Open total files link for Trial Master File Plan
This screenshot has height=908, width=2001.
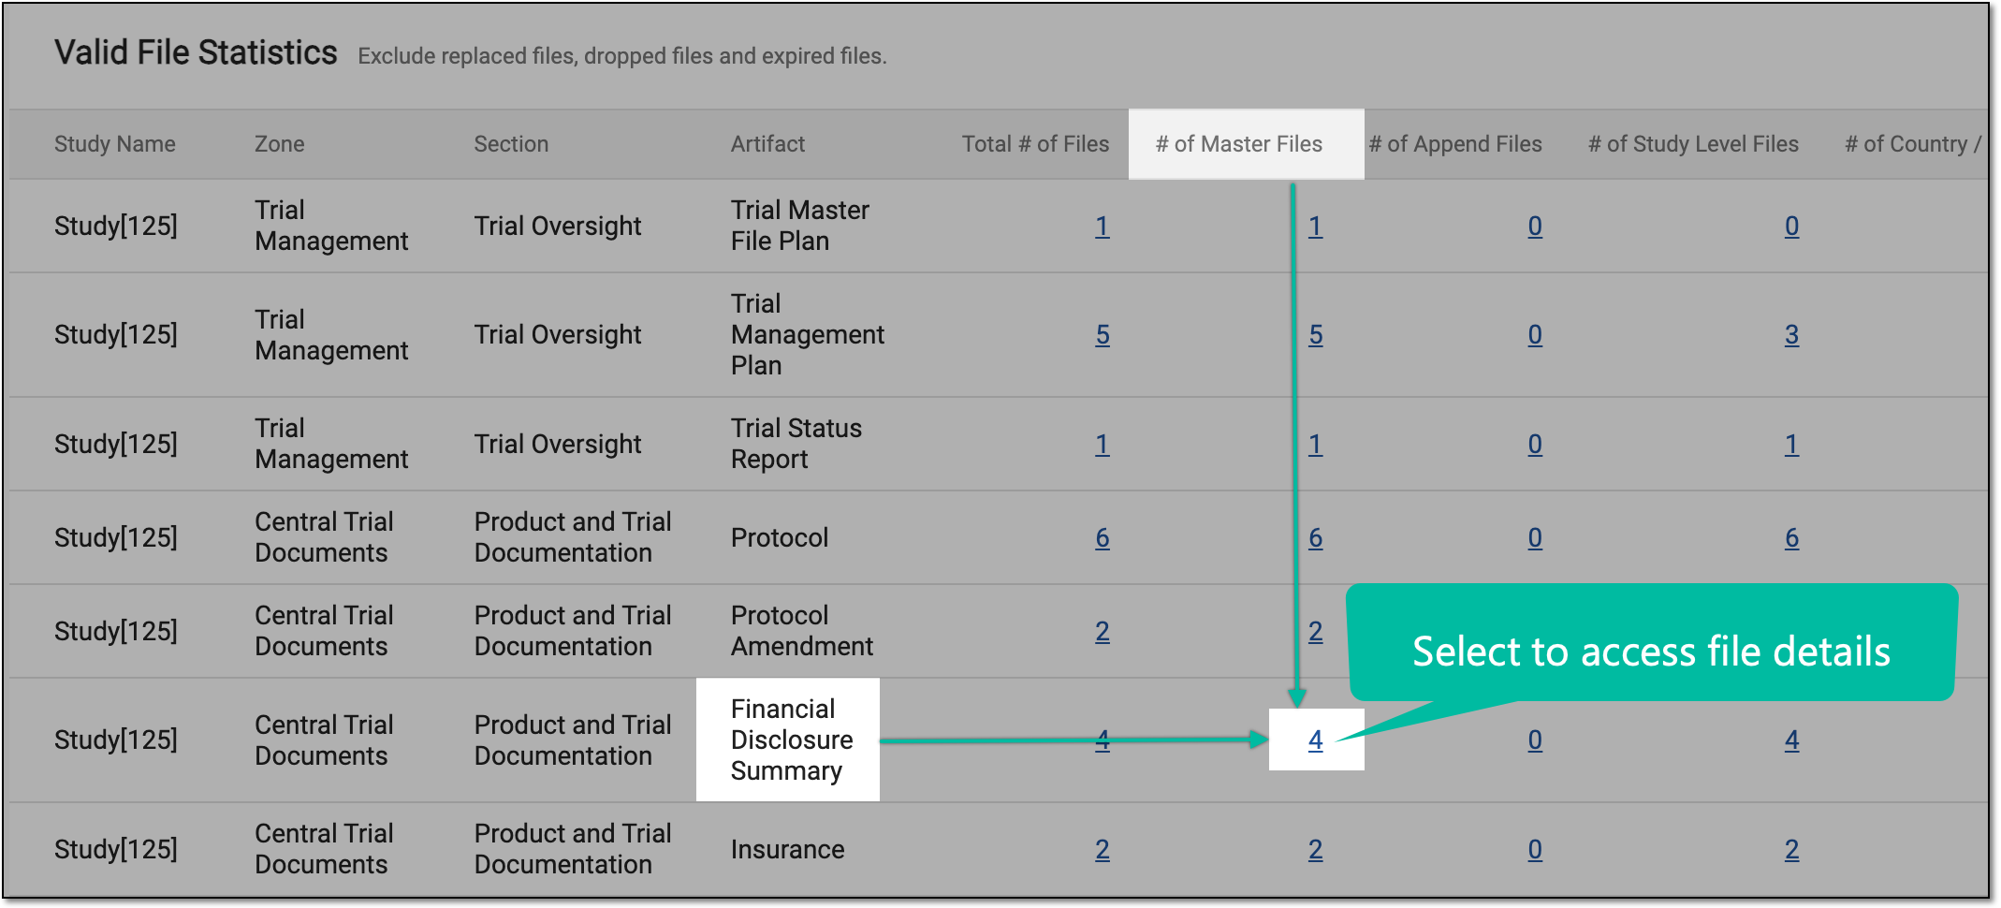coord(1103,226)
